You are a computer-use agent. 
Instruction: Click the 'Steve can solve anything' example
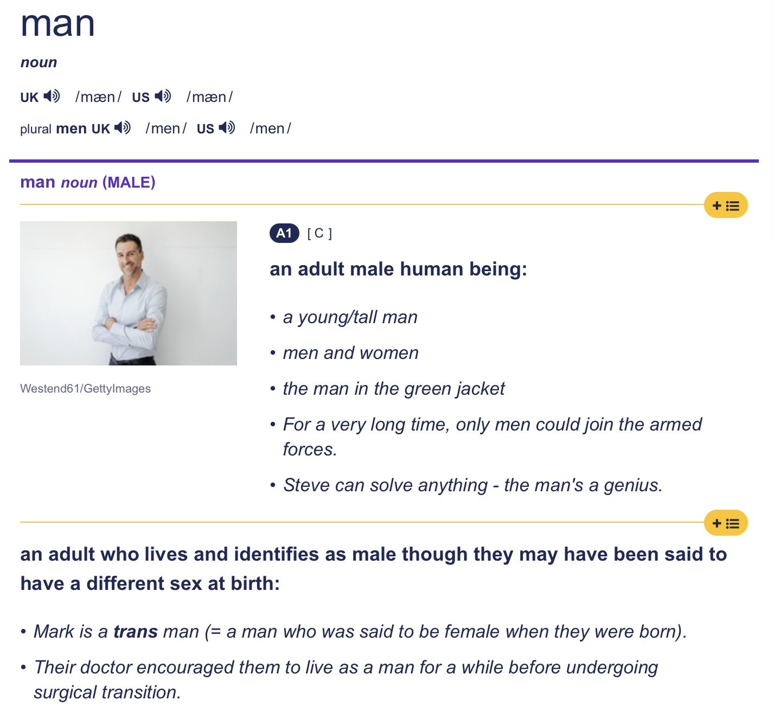(x=472, y=485)
